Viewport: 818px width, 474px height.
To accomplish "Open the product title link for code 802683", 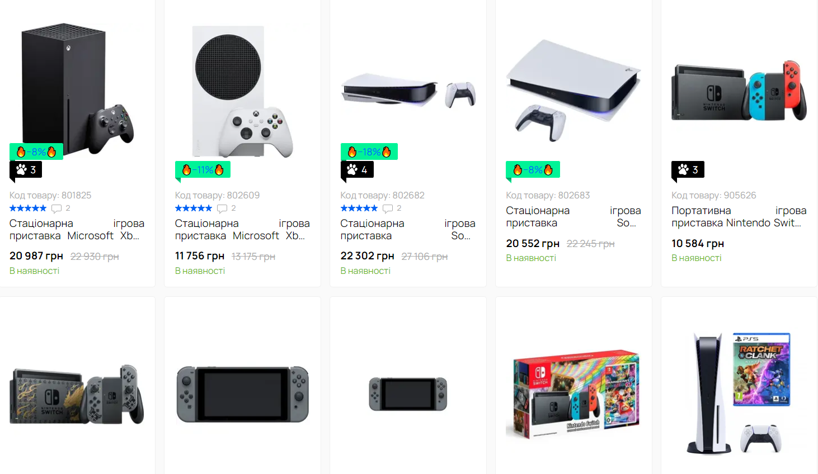I will pos(573,217).
